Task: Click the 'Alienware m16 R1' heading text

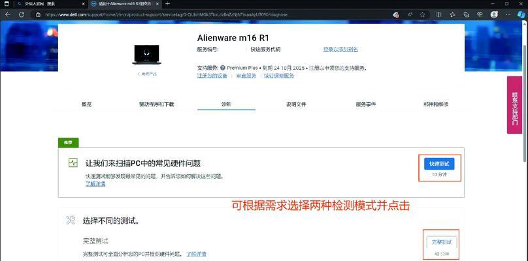Action: point(233,37)
